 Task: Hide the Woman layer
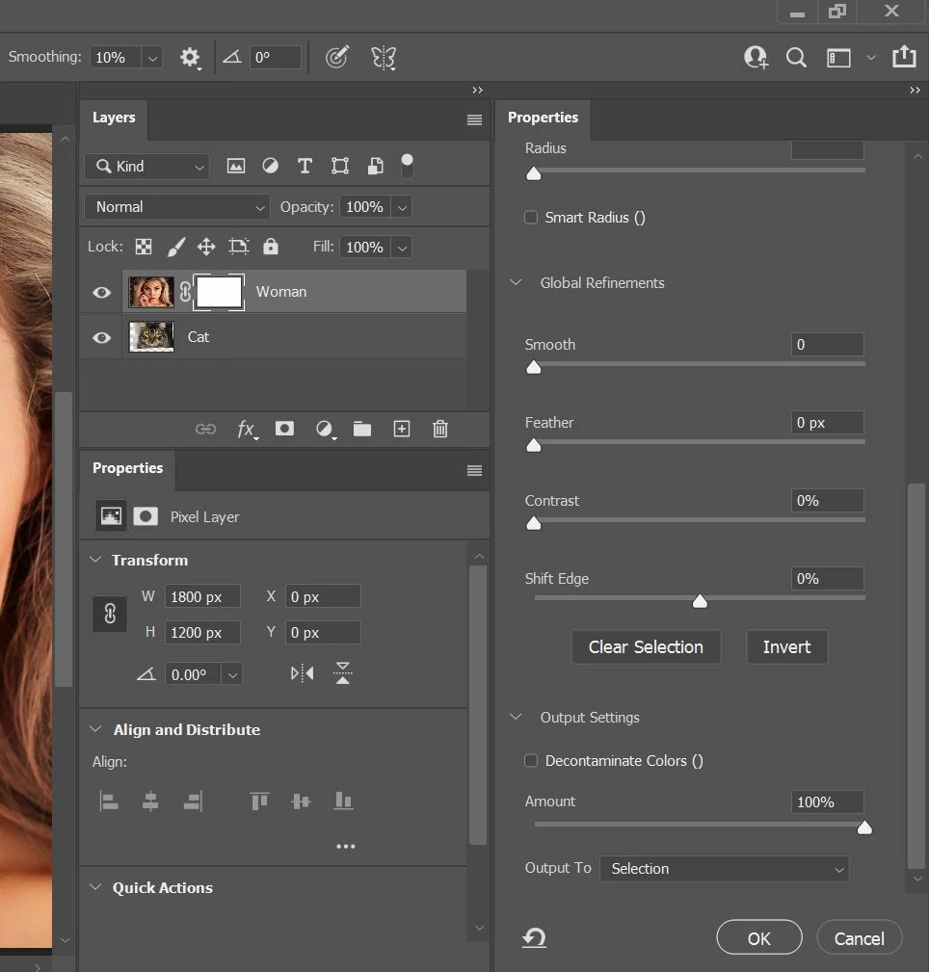[x=101, y=292]
